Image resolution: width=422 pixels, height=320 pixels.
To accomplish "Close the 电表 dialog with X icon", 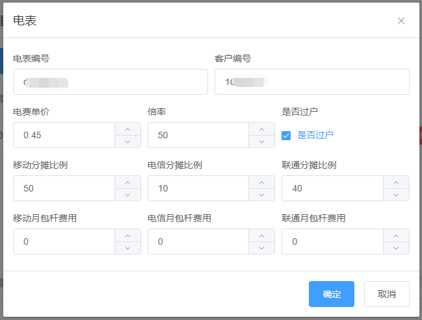I will pos(401,21).
